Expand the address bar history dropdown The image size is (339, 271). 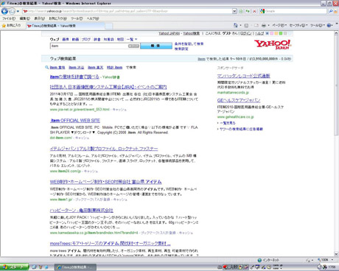coord(234,11)
